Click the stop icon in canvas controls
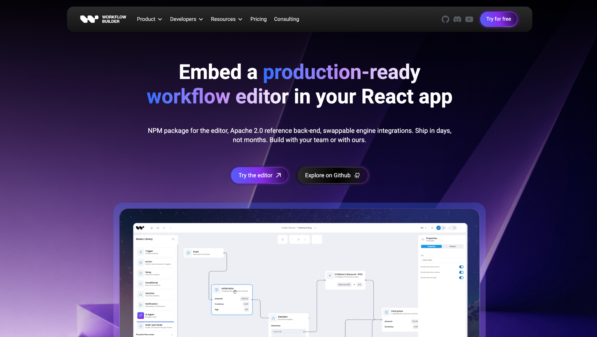 coord(305,240)
